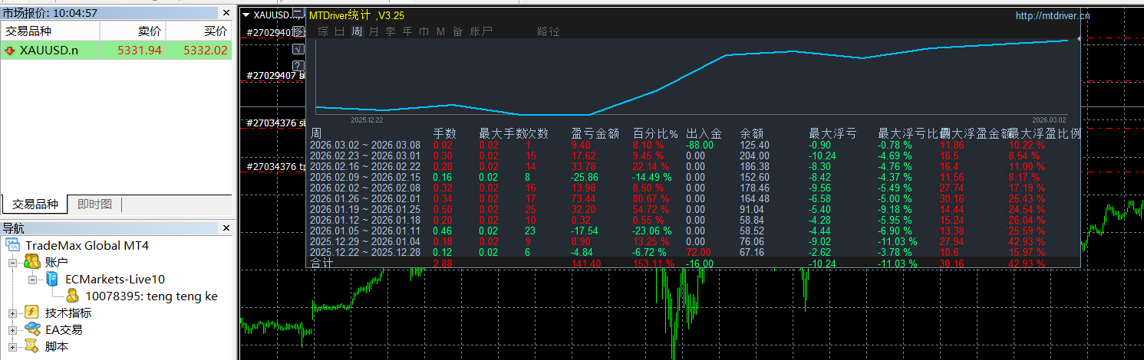Image resolution: width=1144 pixels, height=360 pixels.
Task: Click the TradeMax Global MT4 terminal icon
Action: (x=13, y=245)
